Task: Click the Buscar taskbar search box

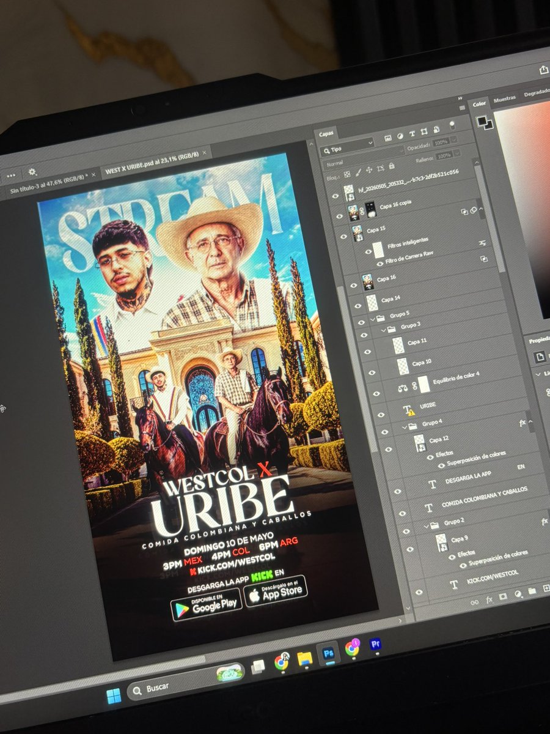Action: (186, 681)
